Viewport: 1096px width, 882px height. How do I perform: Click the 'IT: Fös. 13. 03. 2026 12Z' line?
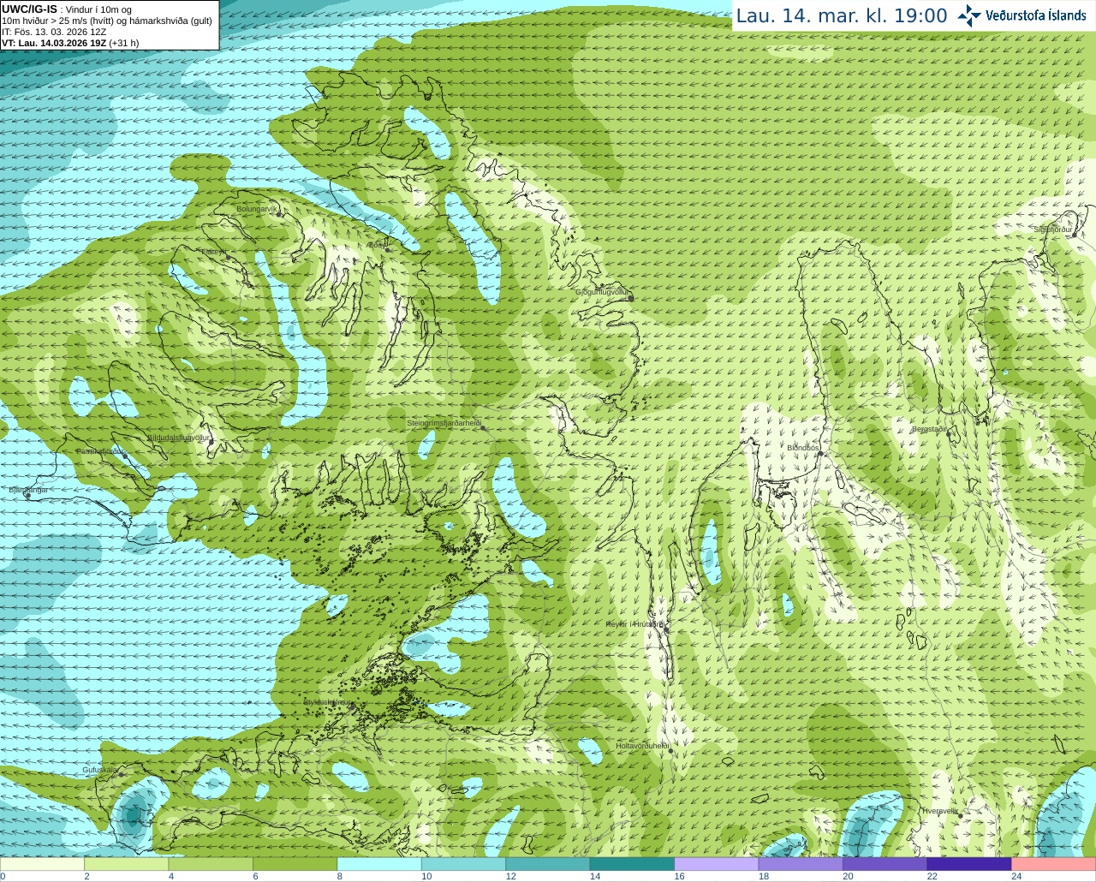54,32
